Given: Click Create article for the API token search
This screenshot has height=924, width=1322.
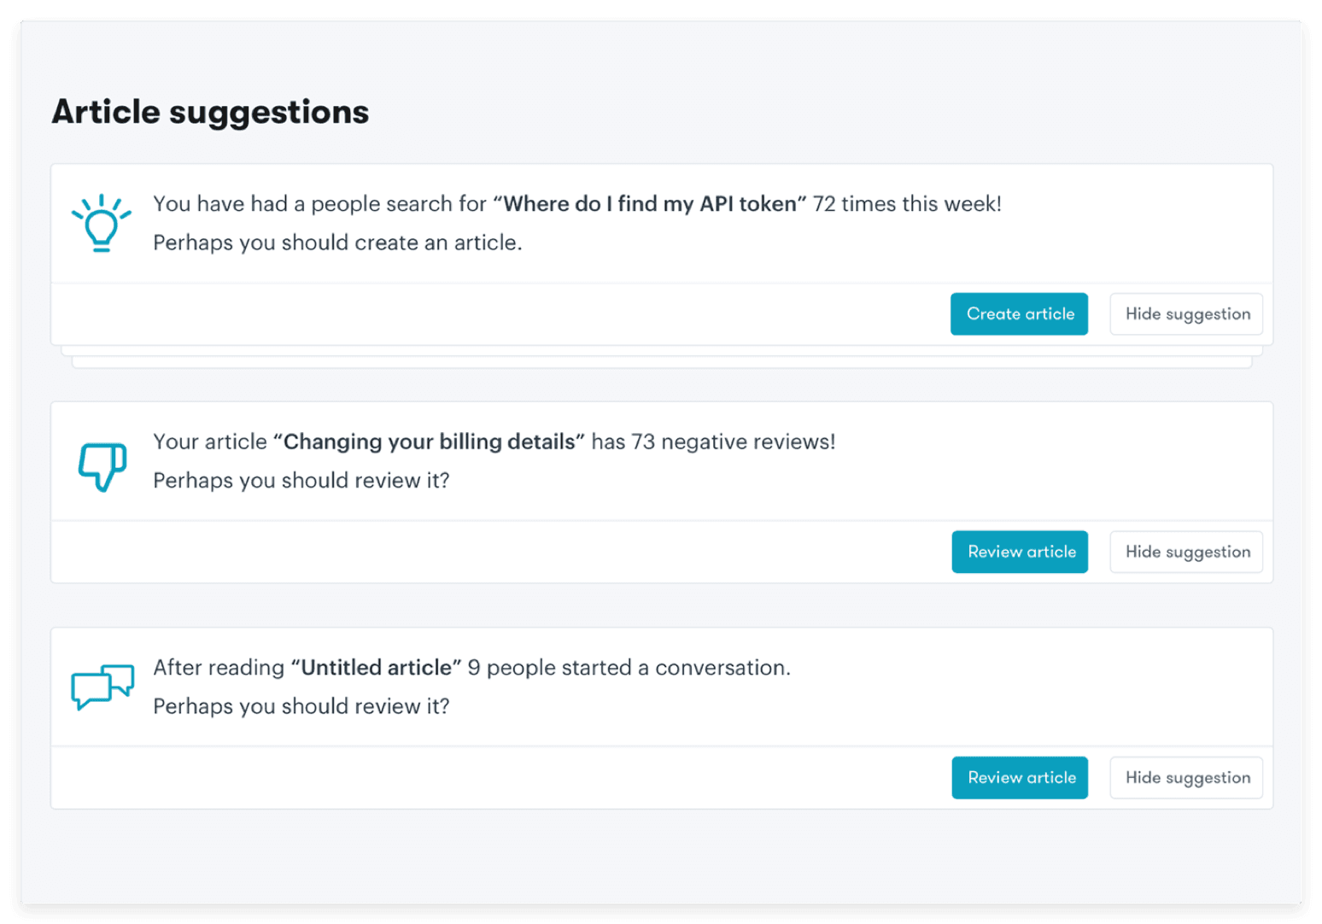Looking at the screenshot, I should (1019, 313).
